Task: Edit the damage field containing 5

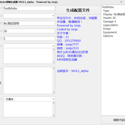Action: pos(29,39)
